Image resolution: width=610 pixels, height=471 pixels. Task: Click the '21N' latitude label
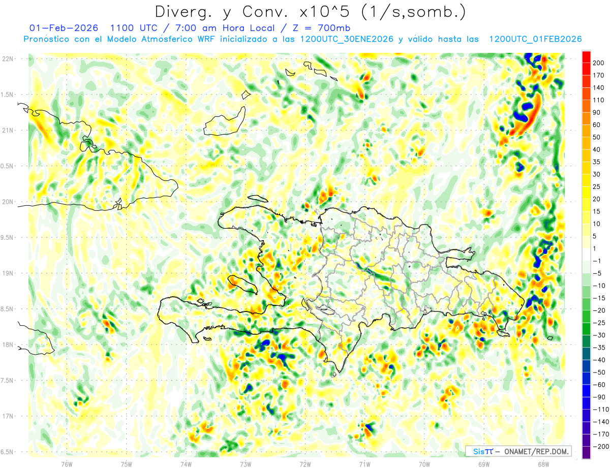tap(8, 130)
